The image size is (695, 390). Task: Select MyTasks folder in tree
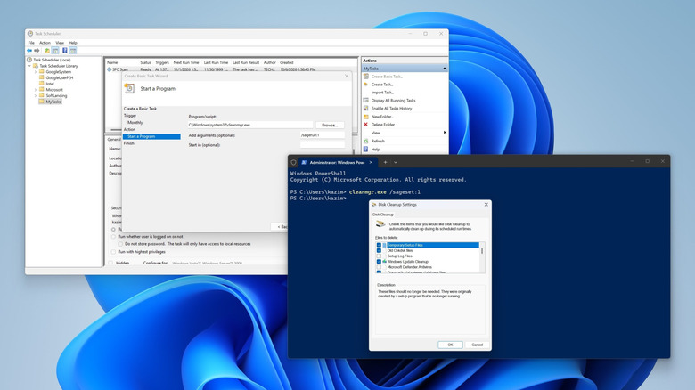coord(53,102)
